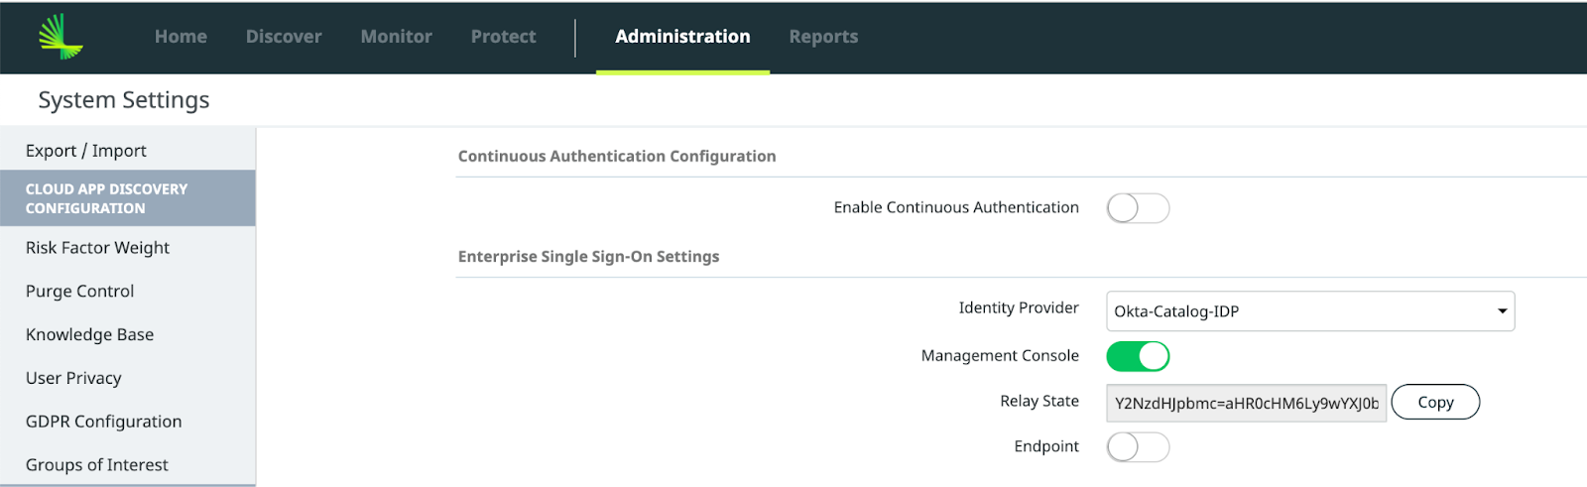Open the Home tab
The image size is (1587, 487).
[181, 37]
